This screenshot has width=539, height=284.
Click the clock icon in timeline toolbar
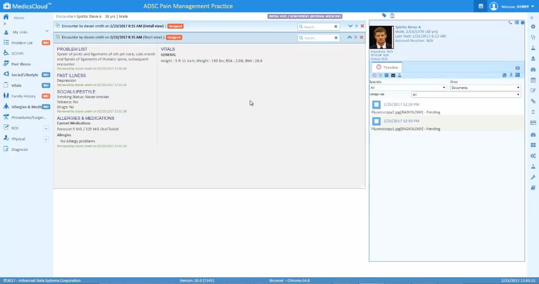point(374,75)
